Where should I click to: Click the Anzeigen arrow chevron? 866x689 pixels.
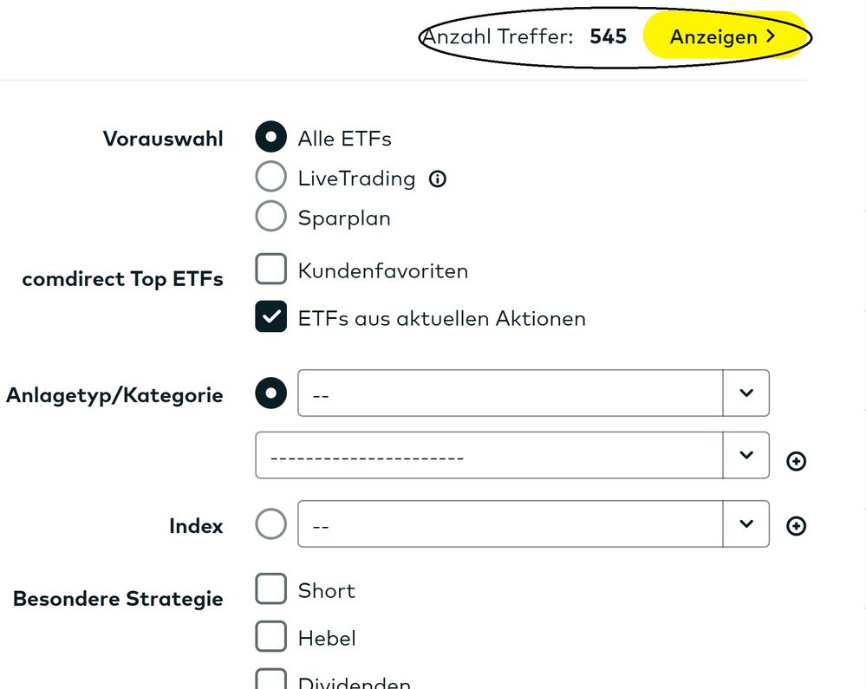(x=771, y=36)
